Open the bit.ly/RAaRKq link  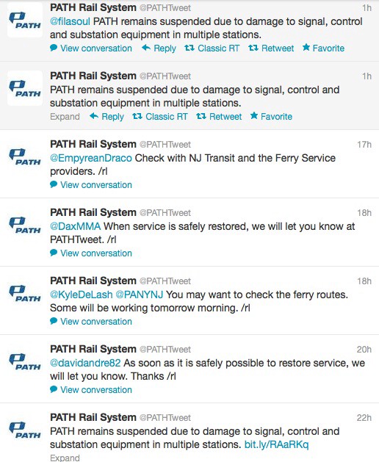[x=276, y=444]
